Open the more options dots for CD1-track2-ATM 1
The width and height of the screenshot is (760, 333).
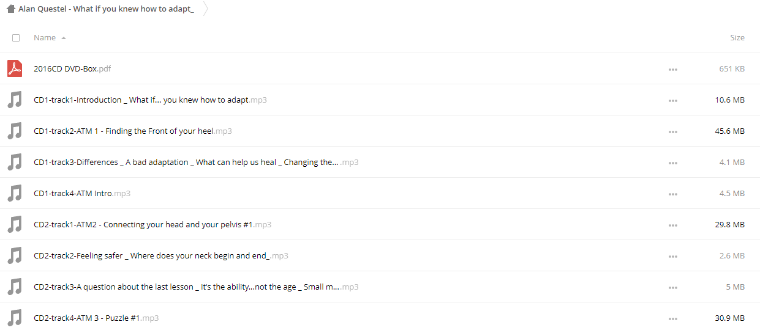click(673, 131)
